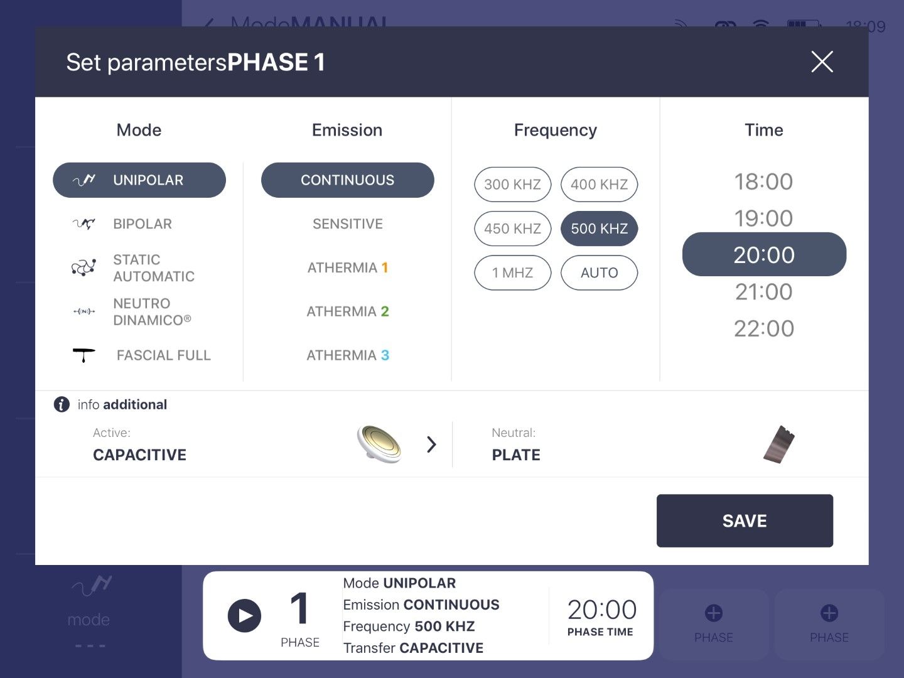The width and height of the screenshot is (904, 678).
Task: Choose the 1 MHZ frequency option
Action: pos(512,273)
